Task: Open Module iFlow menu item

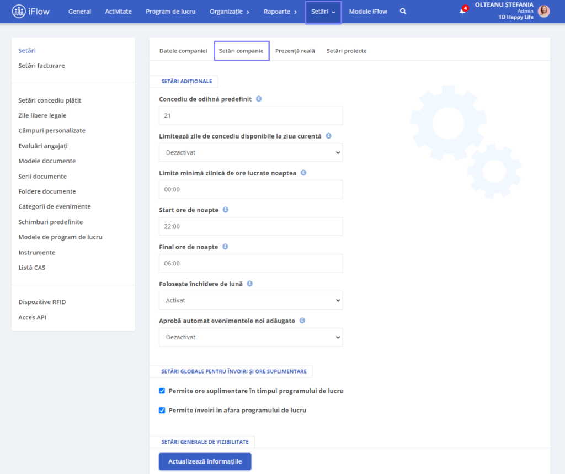Action: (x=368, y=12)
